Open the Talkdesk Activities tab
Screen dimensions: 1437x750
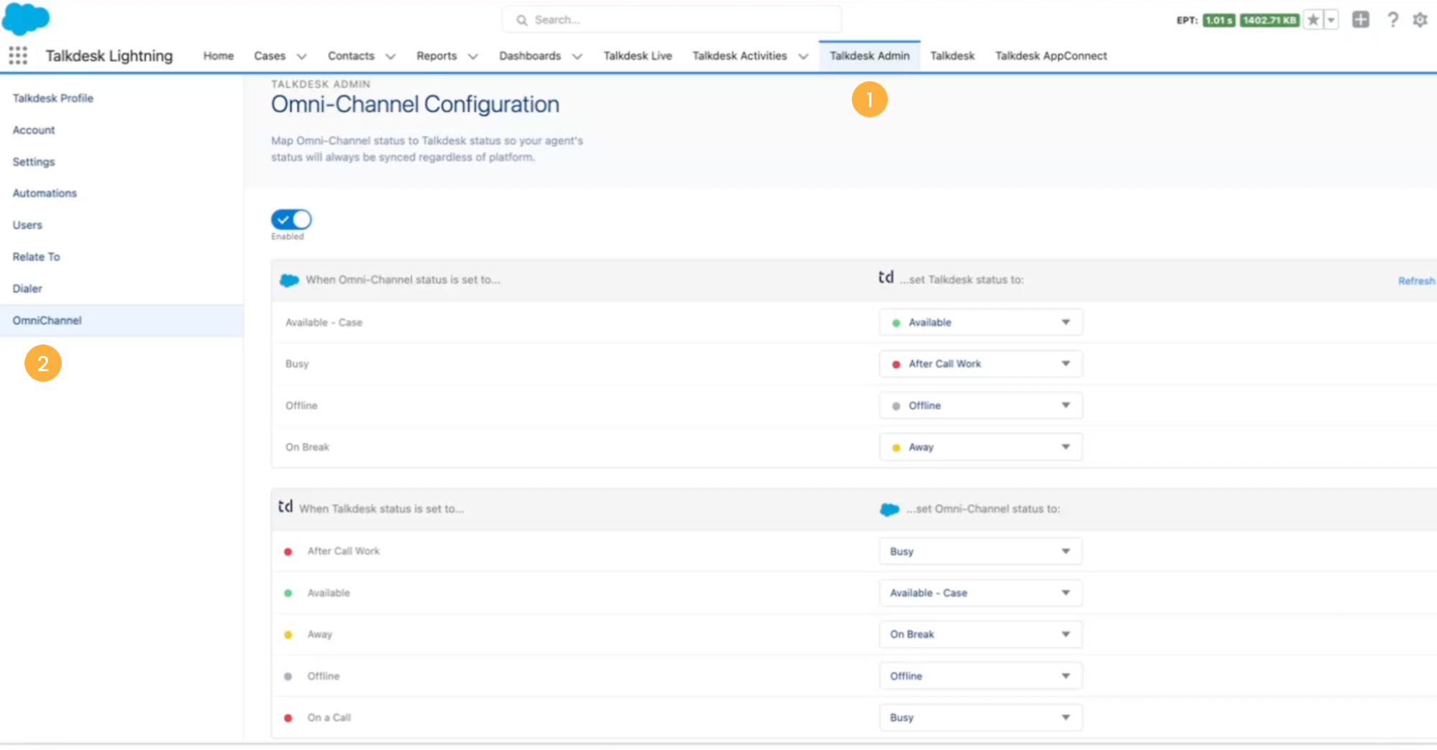pos(740,56)
